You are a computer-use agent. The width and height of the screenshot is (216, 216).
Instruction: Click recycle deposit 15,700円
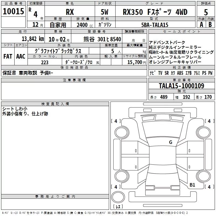pyautogui.click(x=137, y=62)
